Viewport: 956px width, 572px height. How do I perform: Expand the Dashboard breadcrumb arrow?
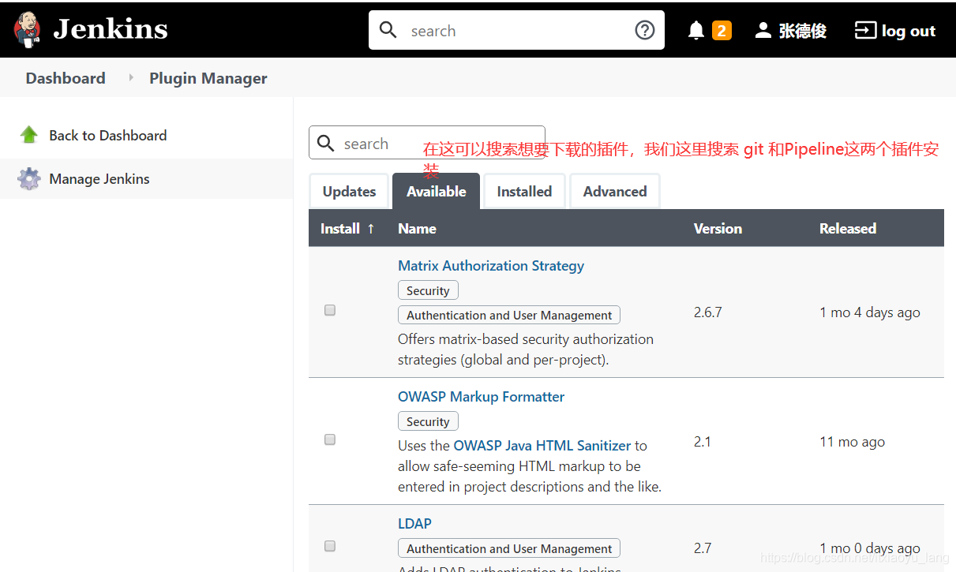click(131, 78)
